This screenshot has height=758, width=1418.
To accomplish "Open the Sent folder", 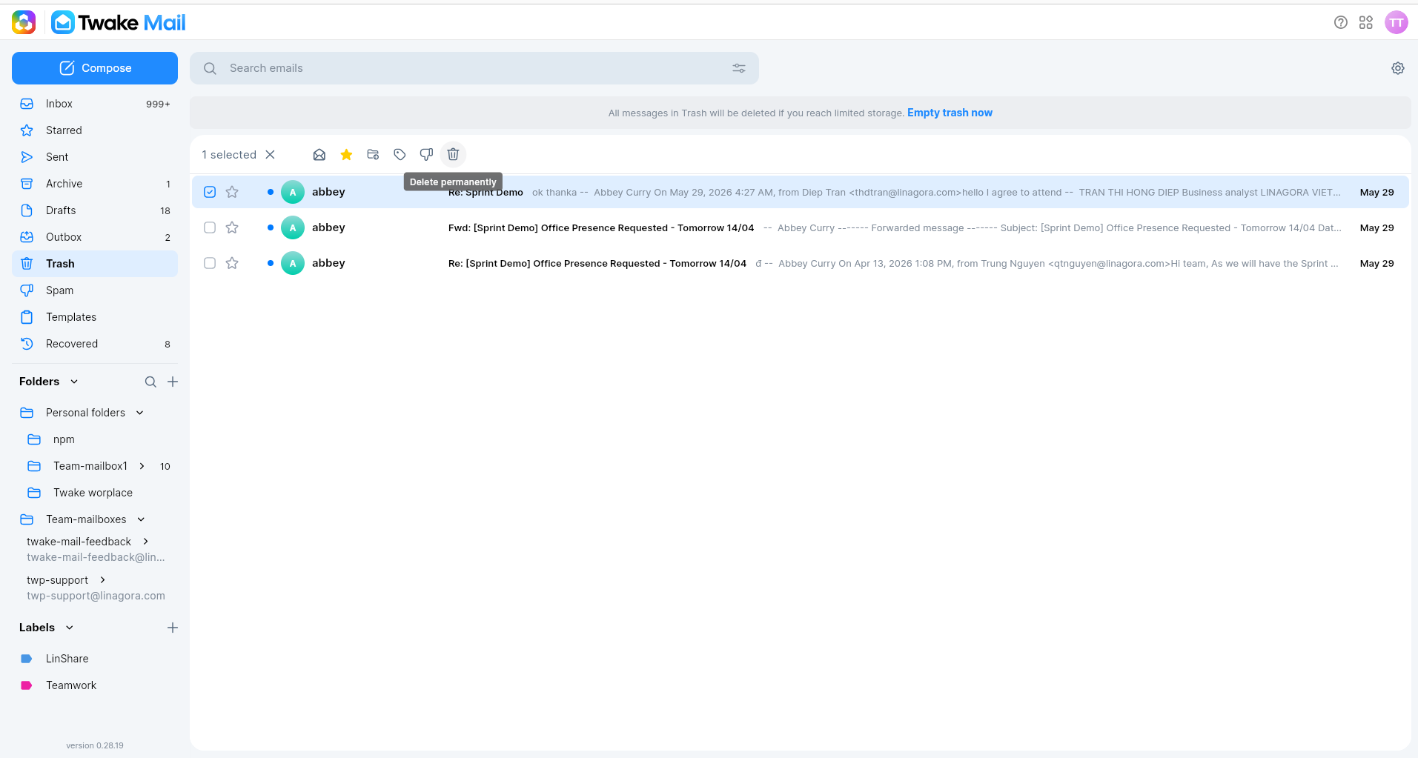I will [x=95, y=157].
